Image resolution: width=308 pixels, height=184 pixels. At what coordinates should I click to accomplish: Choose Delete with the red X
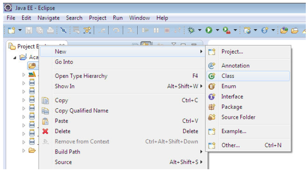122,131
